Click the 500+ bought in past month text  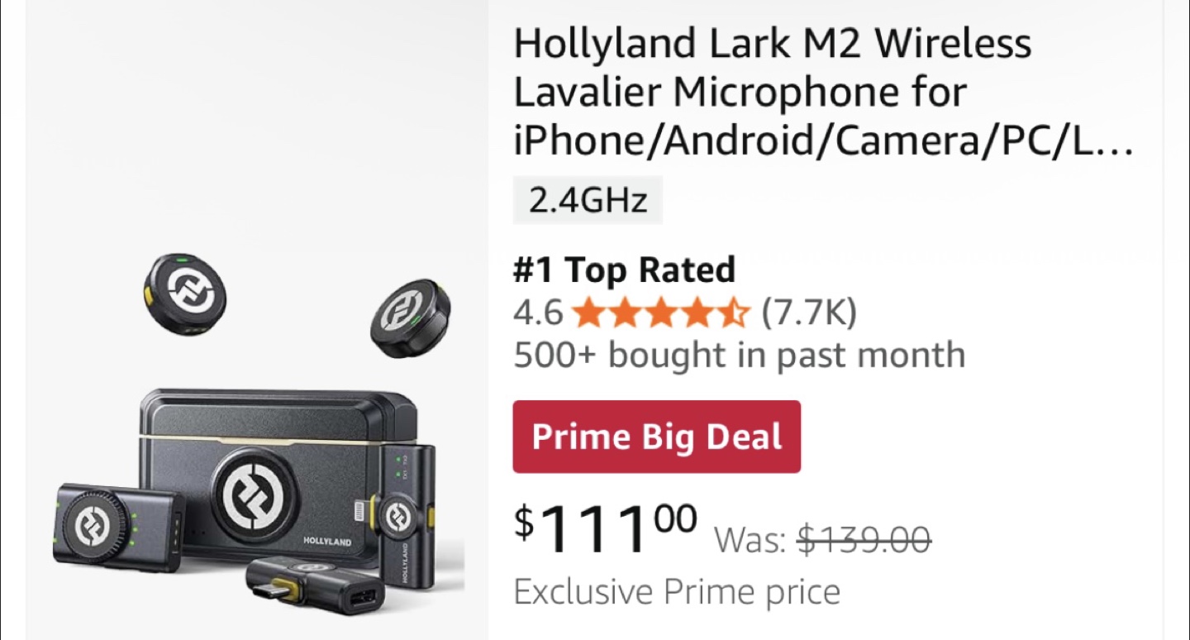point(739,356)
